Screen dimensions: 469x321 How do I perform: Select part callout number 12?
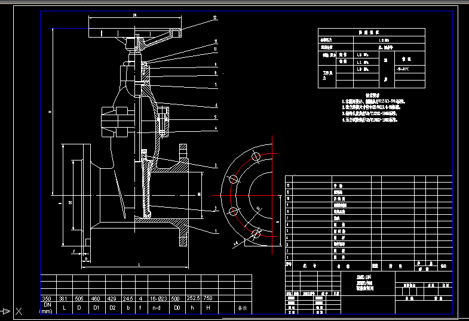(214, 18)
